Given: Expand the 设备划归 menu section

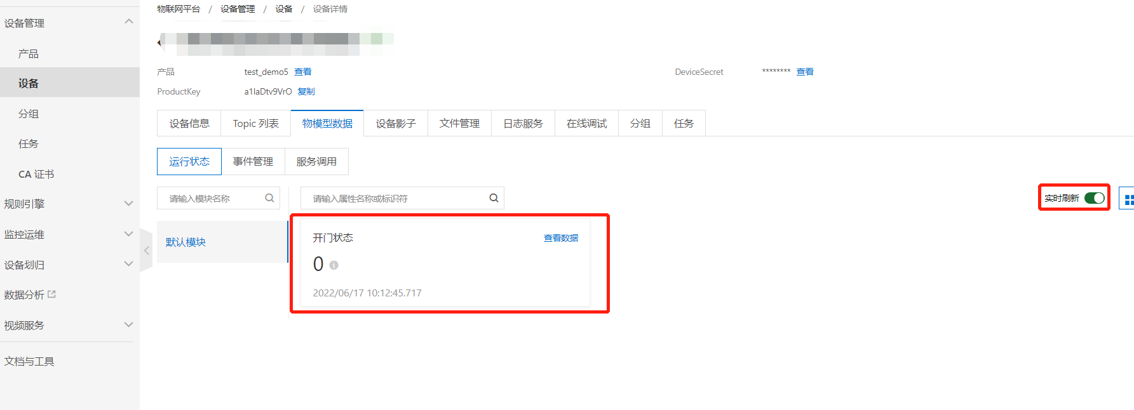Looking at the screenshot, I should tap(129, 264).
